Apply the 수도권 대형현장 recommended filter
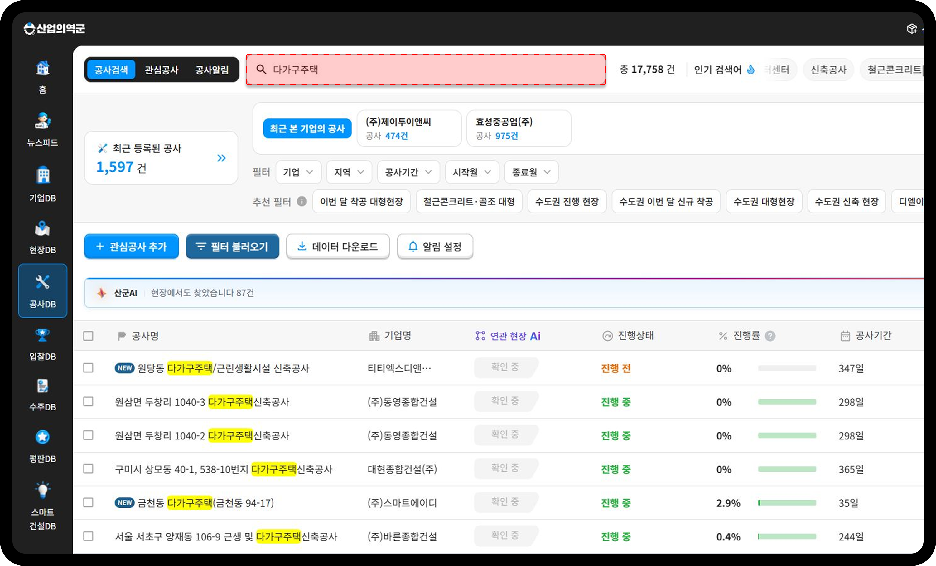 (x=764, y=201)
